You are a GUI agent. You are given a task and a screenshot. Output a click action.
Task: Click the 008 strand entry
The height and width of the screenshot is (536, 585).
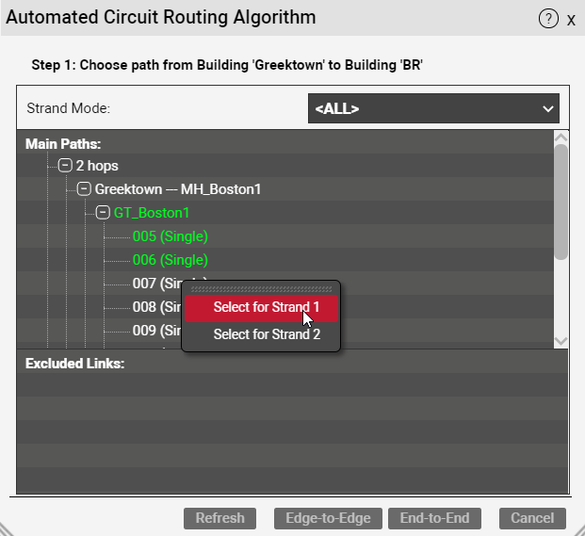[x=155, y=307]
